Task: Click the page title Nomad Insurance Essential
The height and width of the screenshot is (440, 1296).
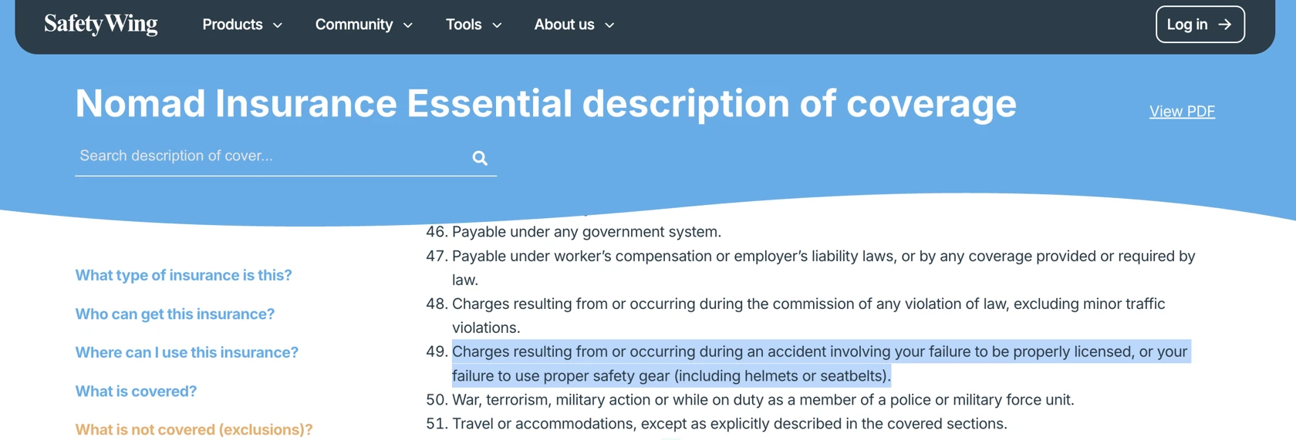Action: coord(545,103)
